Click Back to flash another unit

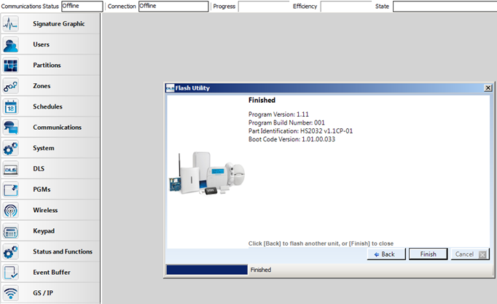click(385, 254)
